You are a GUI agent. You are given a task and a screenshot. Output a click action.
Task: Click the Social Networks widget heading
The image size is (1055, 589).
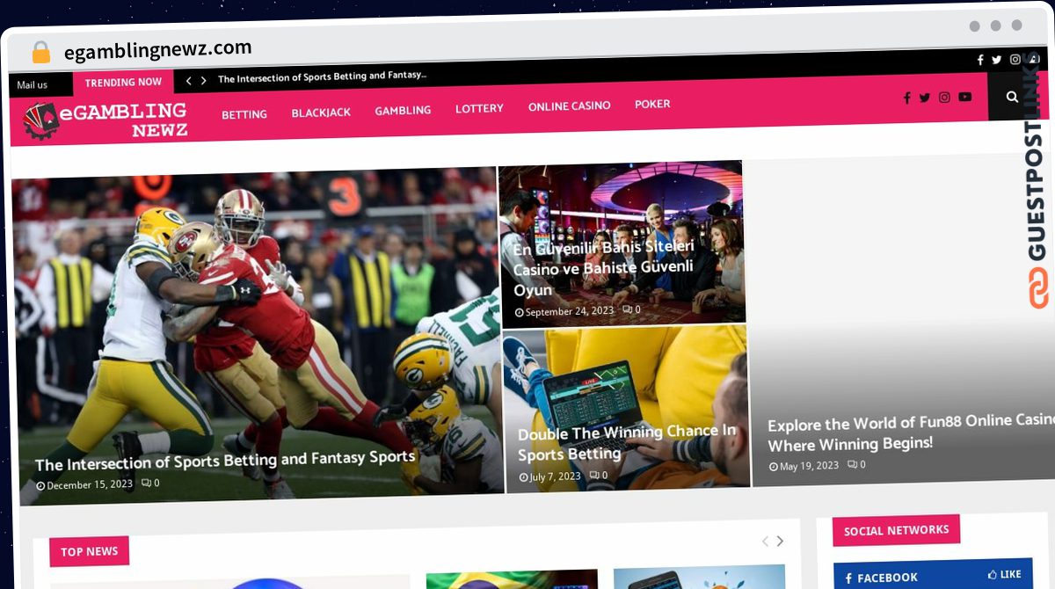coord(896,531)
